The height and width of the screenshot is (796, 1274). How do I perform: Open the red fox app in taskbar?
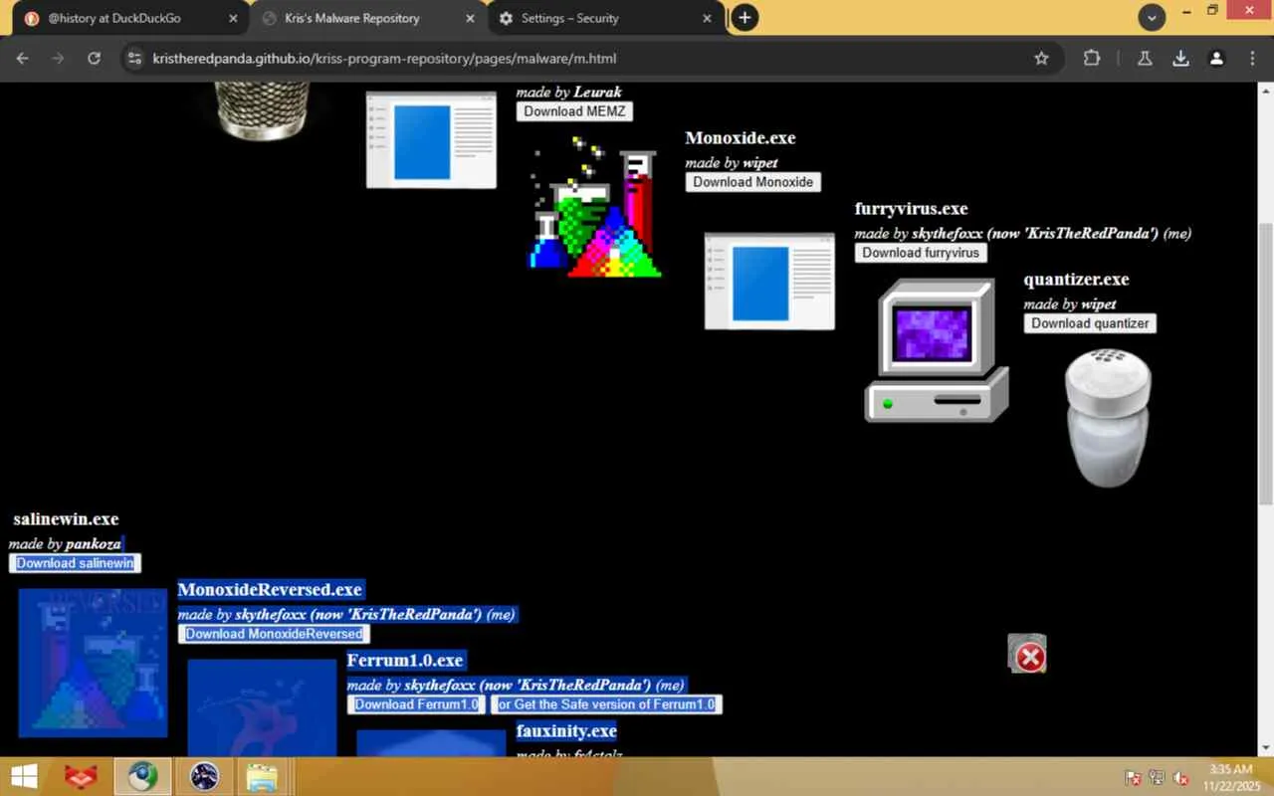click(81, 776)
